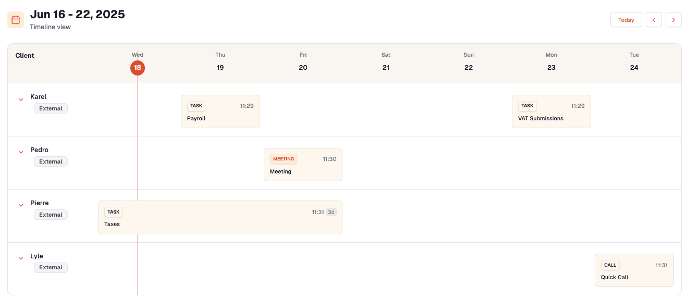Viewport: 687px width, 300px height.
Task: Open the Taxes task card
Action: click(x=220, y=217)
